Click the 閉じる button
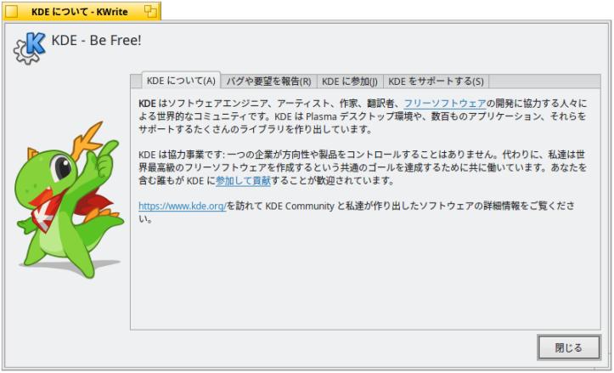 coord(569,348)
